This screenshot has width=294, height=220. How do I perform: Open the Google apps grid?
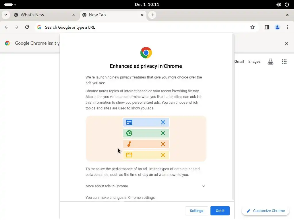coord(284,62)
